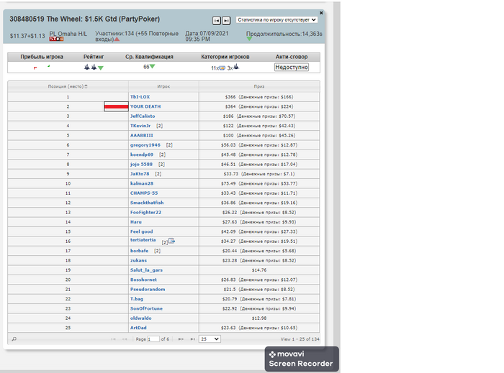Click the first page pager arrow

pyautogui.click(x=113, y=339)
